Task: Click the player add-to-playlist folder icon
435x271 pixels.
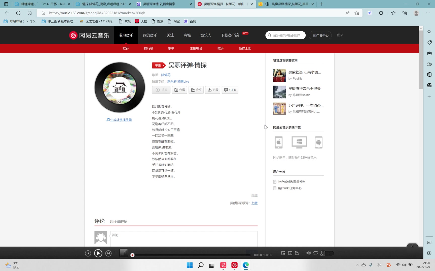Action: [290, 253]
